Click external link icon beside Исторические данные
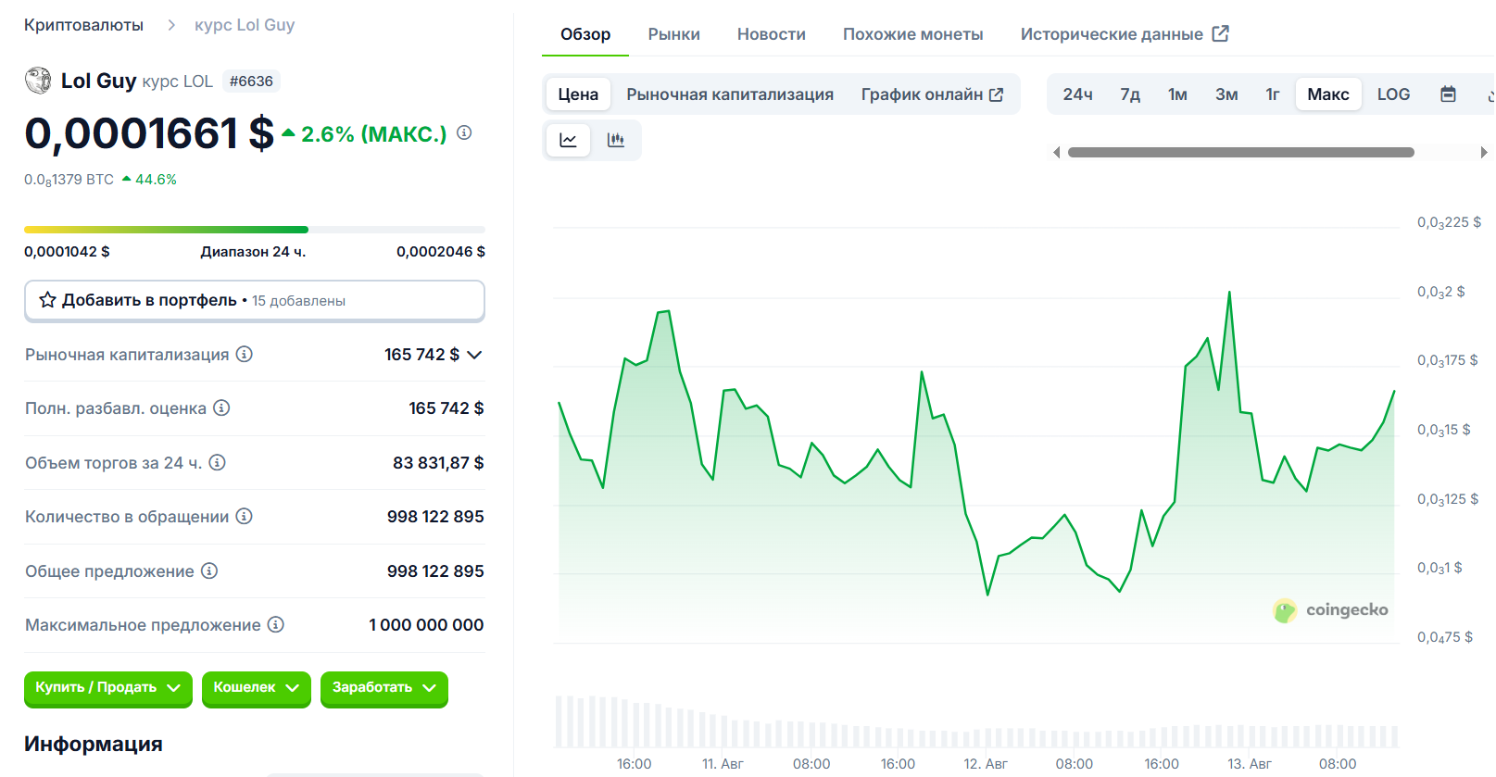 (x=1221, y=33)
